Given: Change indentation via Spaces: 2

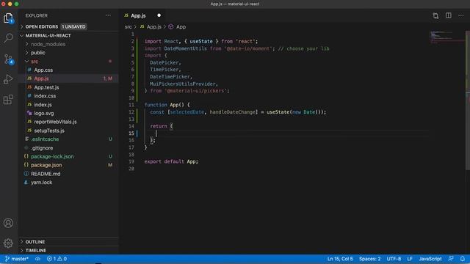Looking at the screenshot, I should coord(369,259).
